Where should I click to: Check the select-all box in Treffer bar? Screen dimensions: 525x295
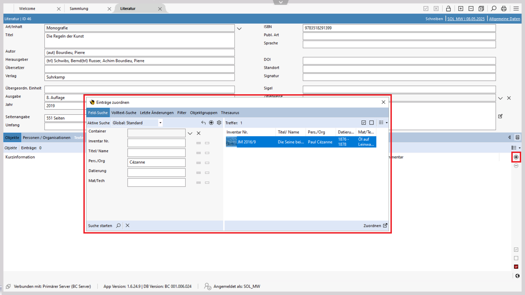[363, 123]
